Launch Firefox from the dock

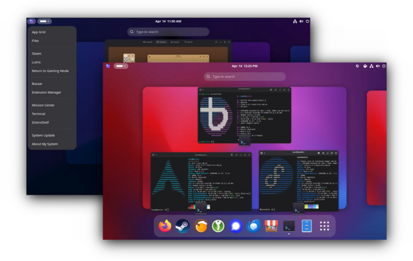(165, 226)
